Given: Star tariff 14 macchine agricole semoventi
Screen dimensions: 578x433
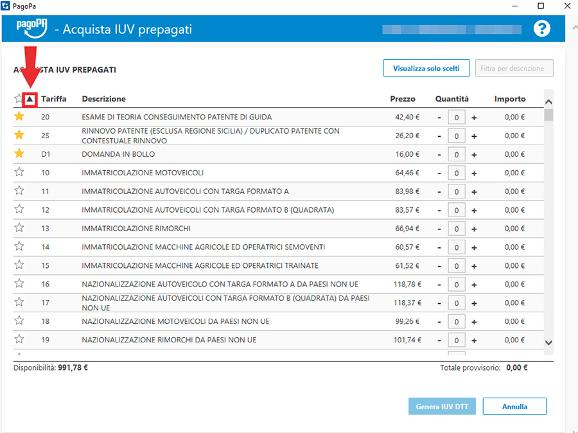Looking at the screenshot, I should (19, 247).
